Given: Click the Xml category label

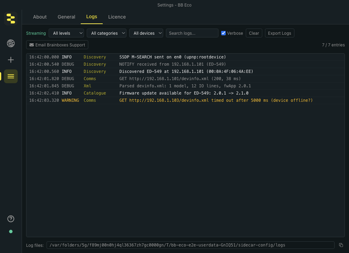Looking at the screenshot, I should [x=87, y=86].
